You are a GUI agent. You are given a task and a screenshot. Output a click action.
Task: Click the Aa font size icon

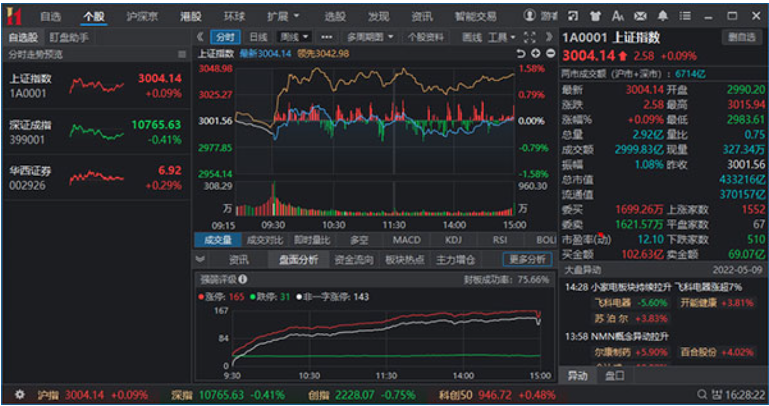point(619,16)
